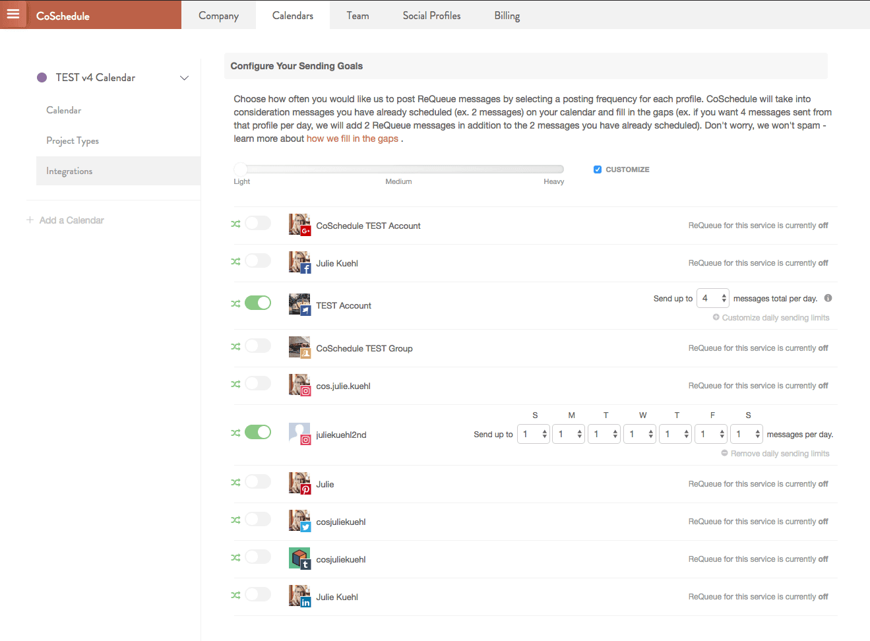Click the purple dot beside TEST v4 Calendar
The image size is (870, 641).
pyautogui.click(x=42, y=78)
